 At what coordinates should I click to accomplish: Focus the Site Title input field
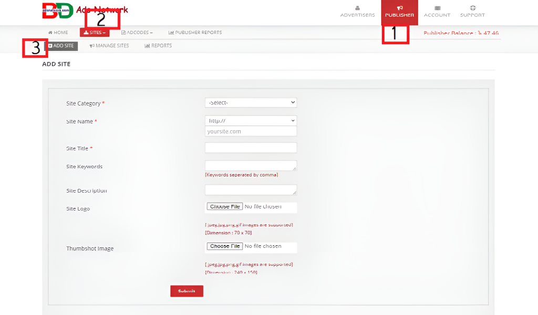[x=251, y=148]
